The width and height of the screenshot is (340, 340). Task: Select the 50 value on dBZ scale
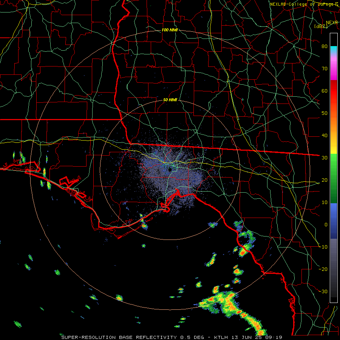pos(325,113)
